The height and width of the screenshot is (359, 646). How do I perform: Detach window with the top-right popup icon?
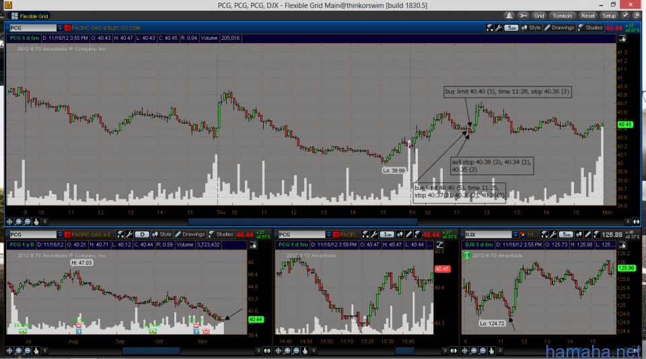click(637, 16)
